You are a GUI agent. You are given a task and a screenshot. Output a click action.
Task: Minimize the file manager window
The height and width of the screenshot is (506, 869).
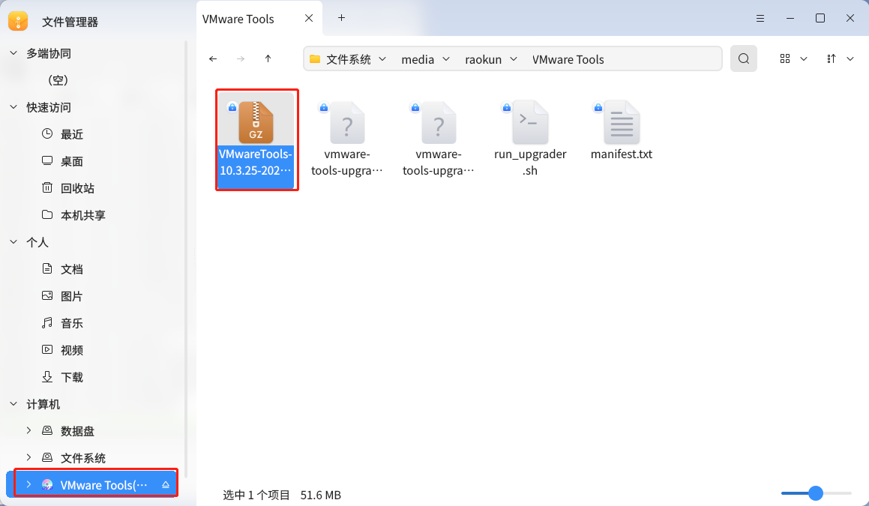(790, 18)
